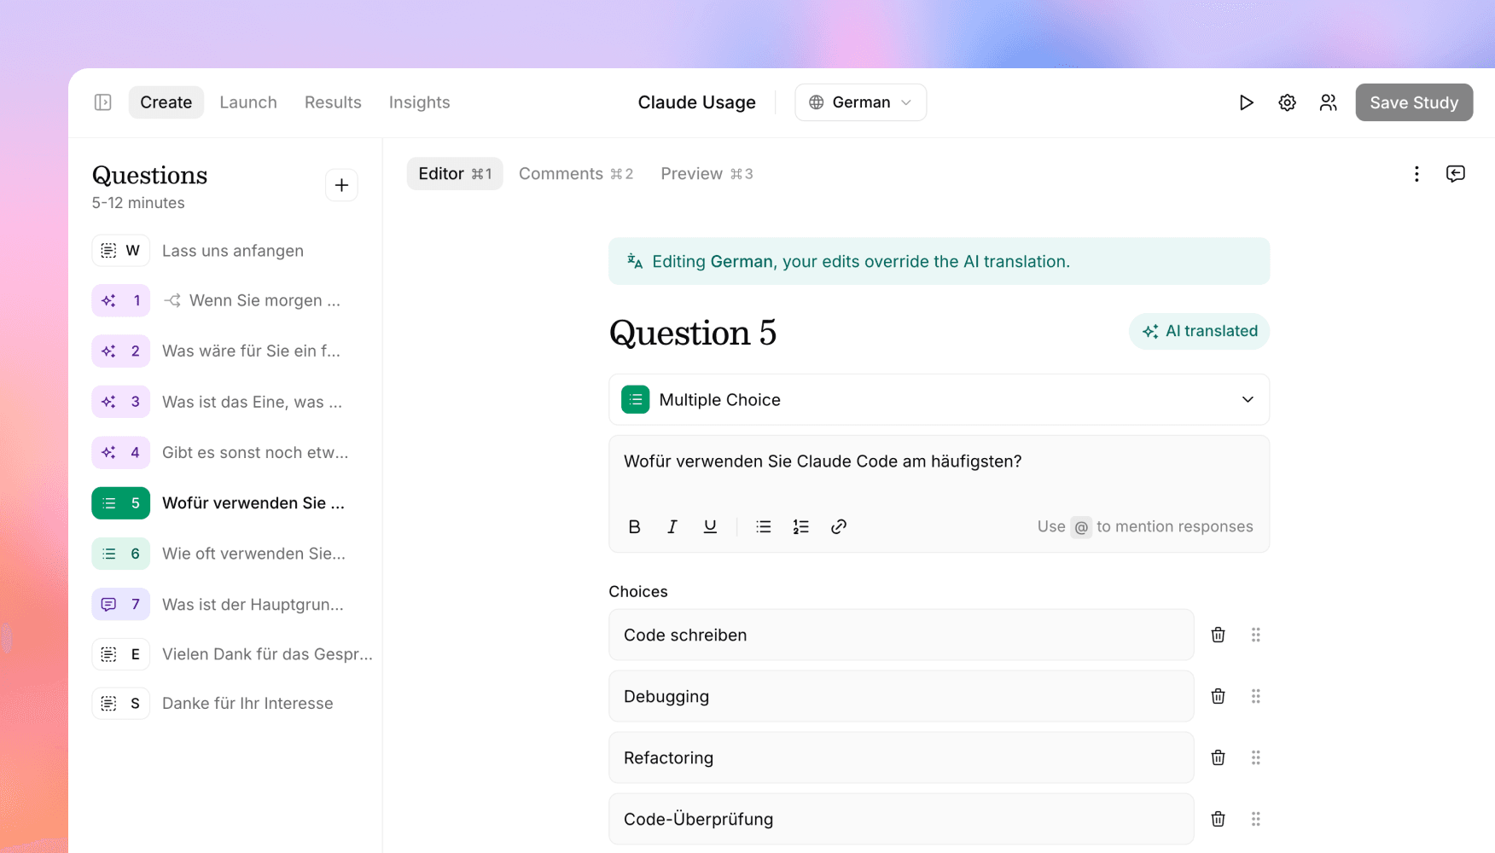Viewport: 1495px width, 853px height.
Task: Expand the Multiple Choice question type dropdown
Action: click(939, 399)
